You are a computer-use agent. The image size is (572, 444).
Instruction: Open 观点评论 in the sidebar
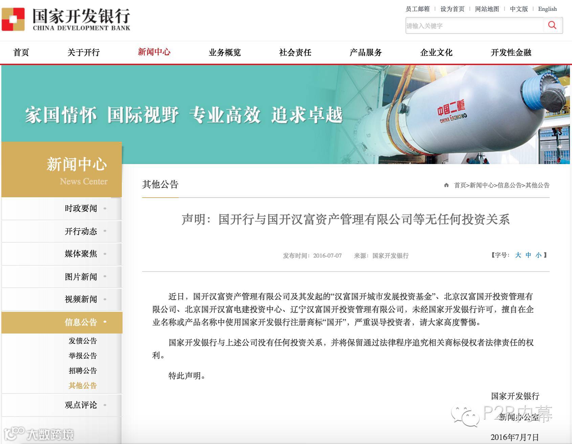62,405
